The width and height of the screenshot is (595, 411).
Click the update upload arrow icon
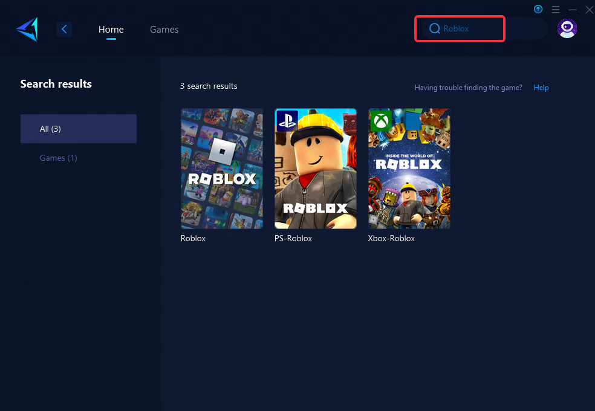click(x=538, y=9)
